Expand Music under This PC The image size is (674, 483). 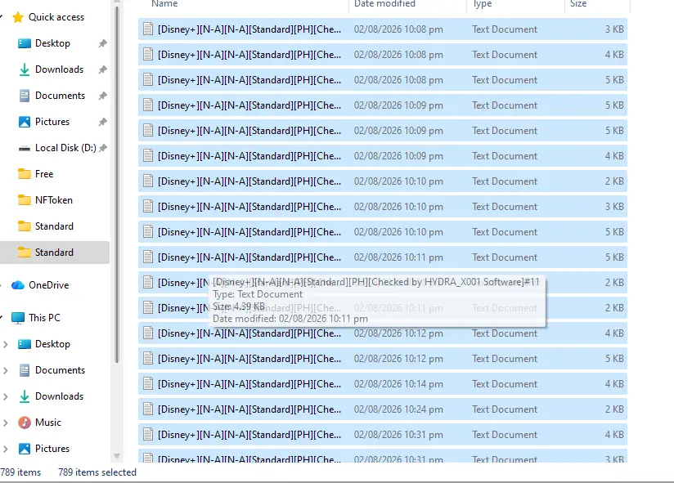click(5, 423)
